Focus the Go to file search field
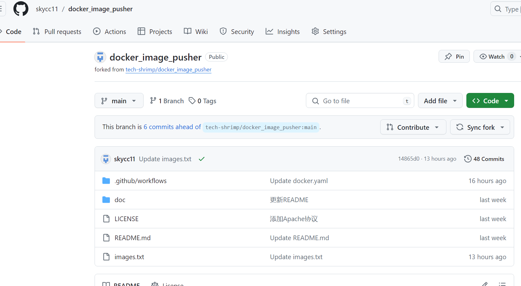521x286 pixels. (x=360, y=101)
